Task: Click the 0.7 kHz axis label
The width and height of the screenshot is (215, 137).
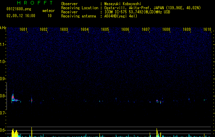Action: pyautogui.click(x=3, y=113)
